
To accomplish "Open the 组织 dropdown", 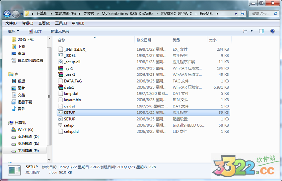I will coord(13,31).
